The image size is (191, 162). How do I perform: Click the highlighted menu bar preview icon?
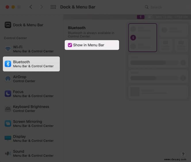pyautogui.click(x=141, y=17)
